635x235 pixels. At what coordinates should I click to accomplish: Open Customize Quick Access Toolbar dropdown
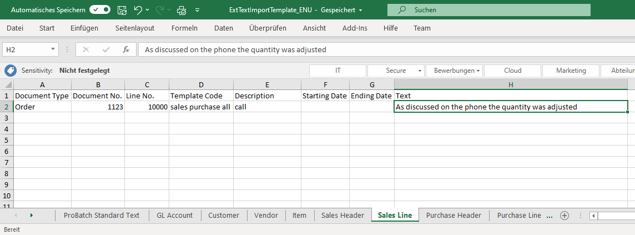(197, 10)
